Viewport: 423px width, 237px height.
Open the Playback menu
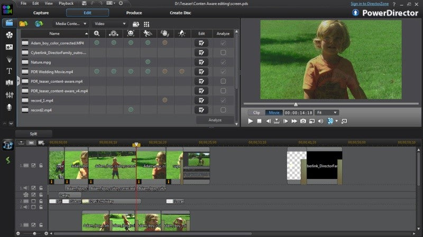(x=66, y=3)
